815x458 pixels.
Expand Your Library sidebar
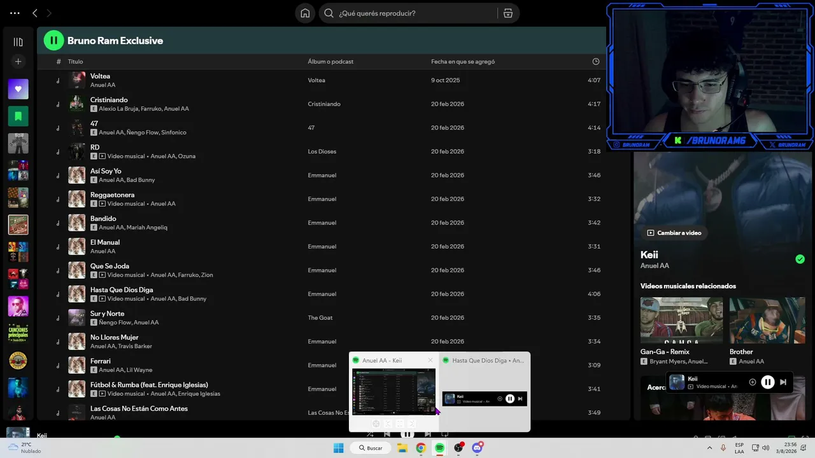pyautogui.click(x=18, y=42)
